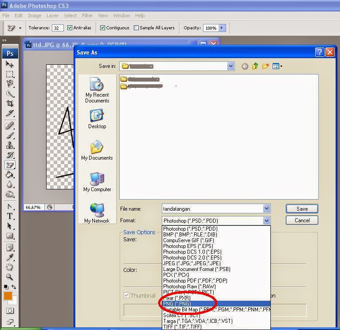The height and width of the screenshot is (330, 340).
Task: Toggle Quick Mask mode
Action: (x=10, y=310)
